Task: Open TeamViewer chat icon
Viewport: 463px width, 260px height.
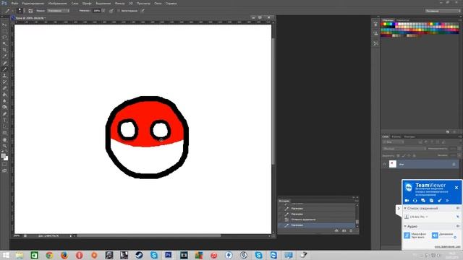Action: click(x=423, y=200)
